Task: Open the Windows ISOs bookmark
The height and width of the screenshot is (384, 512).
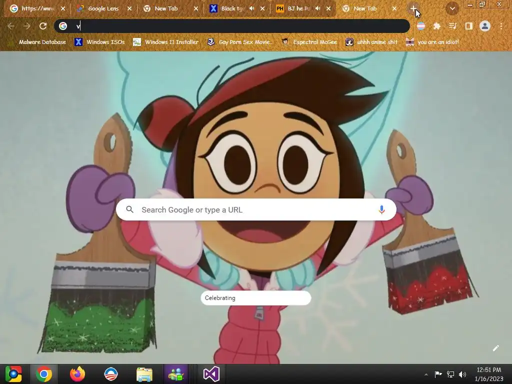Action: pyautogui.click(x=100, y=42)
